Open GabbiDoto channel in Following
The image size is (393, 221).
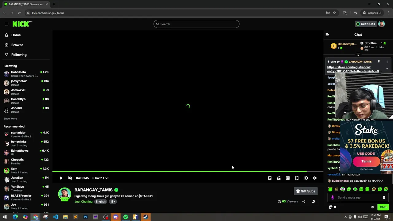click(x=26, y=74)
